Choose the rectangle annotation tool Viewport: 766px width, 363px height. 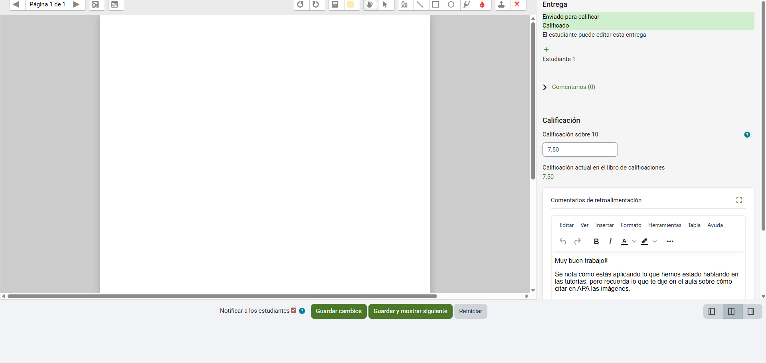[x=435, y=4]
